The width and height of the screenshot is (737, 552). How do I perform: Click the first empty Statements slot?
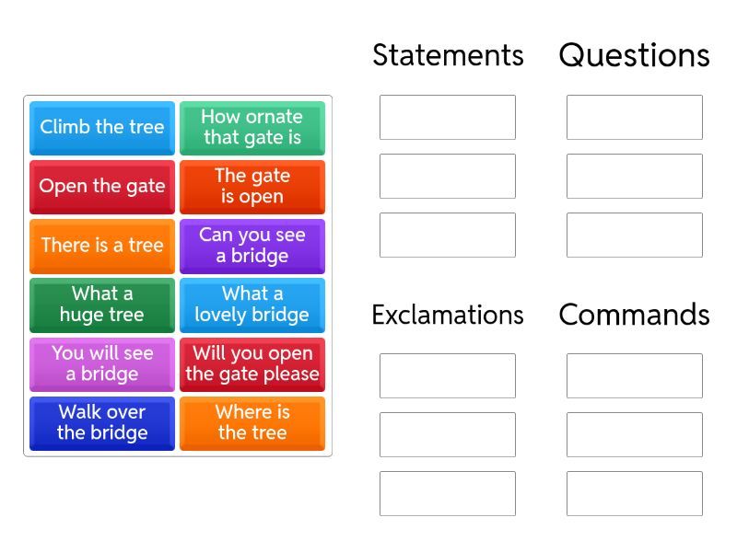[448, 118]
